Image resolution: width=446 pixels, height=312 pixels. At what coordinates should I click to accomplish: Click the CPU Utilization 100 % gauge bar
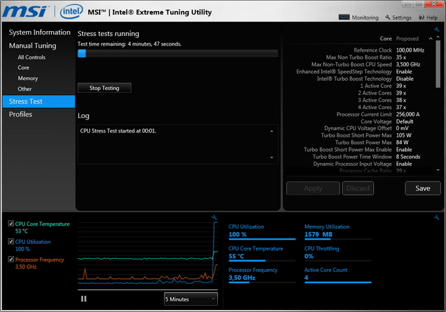click(262, 239)
